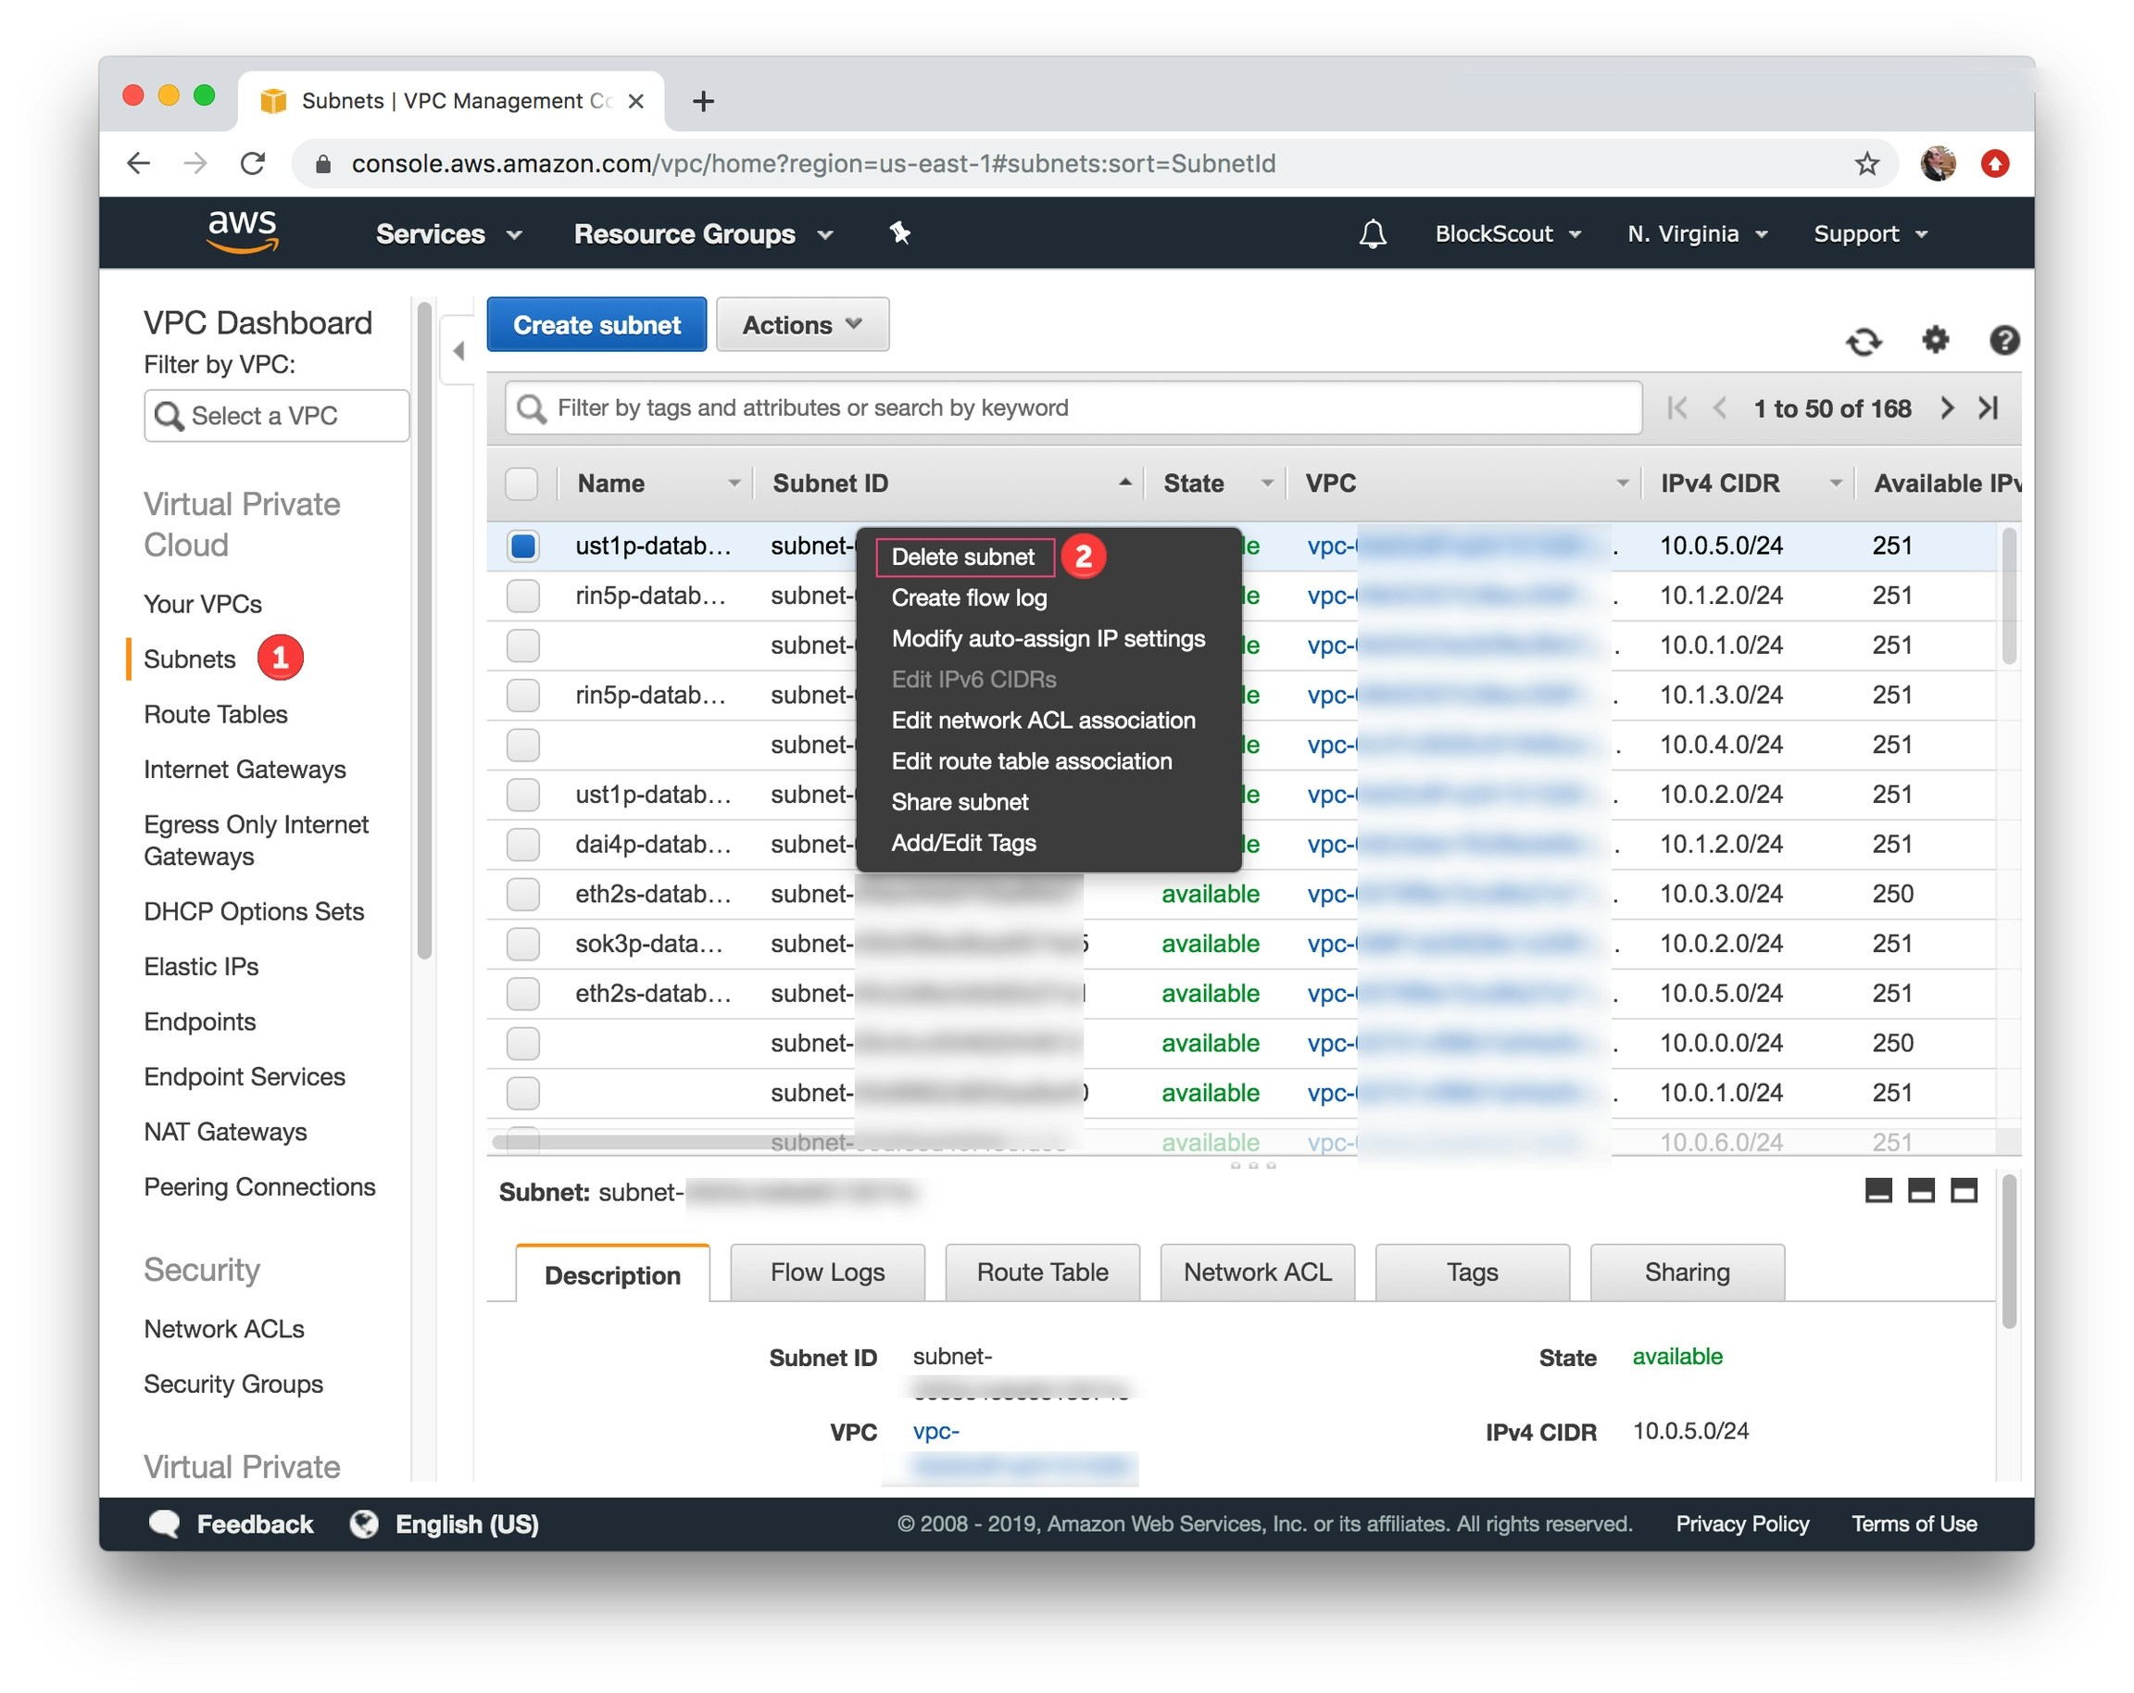2134x1693 pixels.
Task: Select the sok3p-data subnet row checkbox
Action: (522, 944)
